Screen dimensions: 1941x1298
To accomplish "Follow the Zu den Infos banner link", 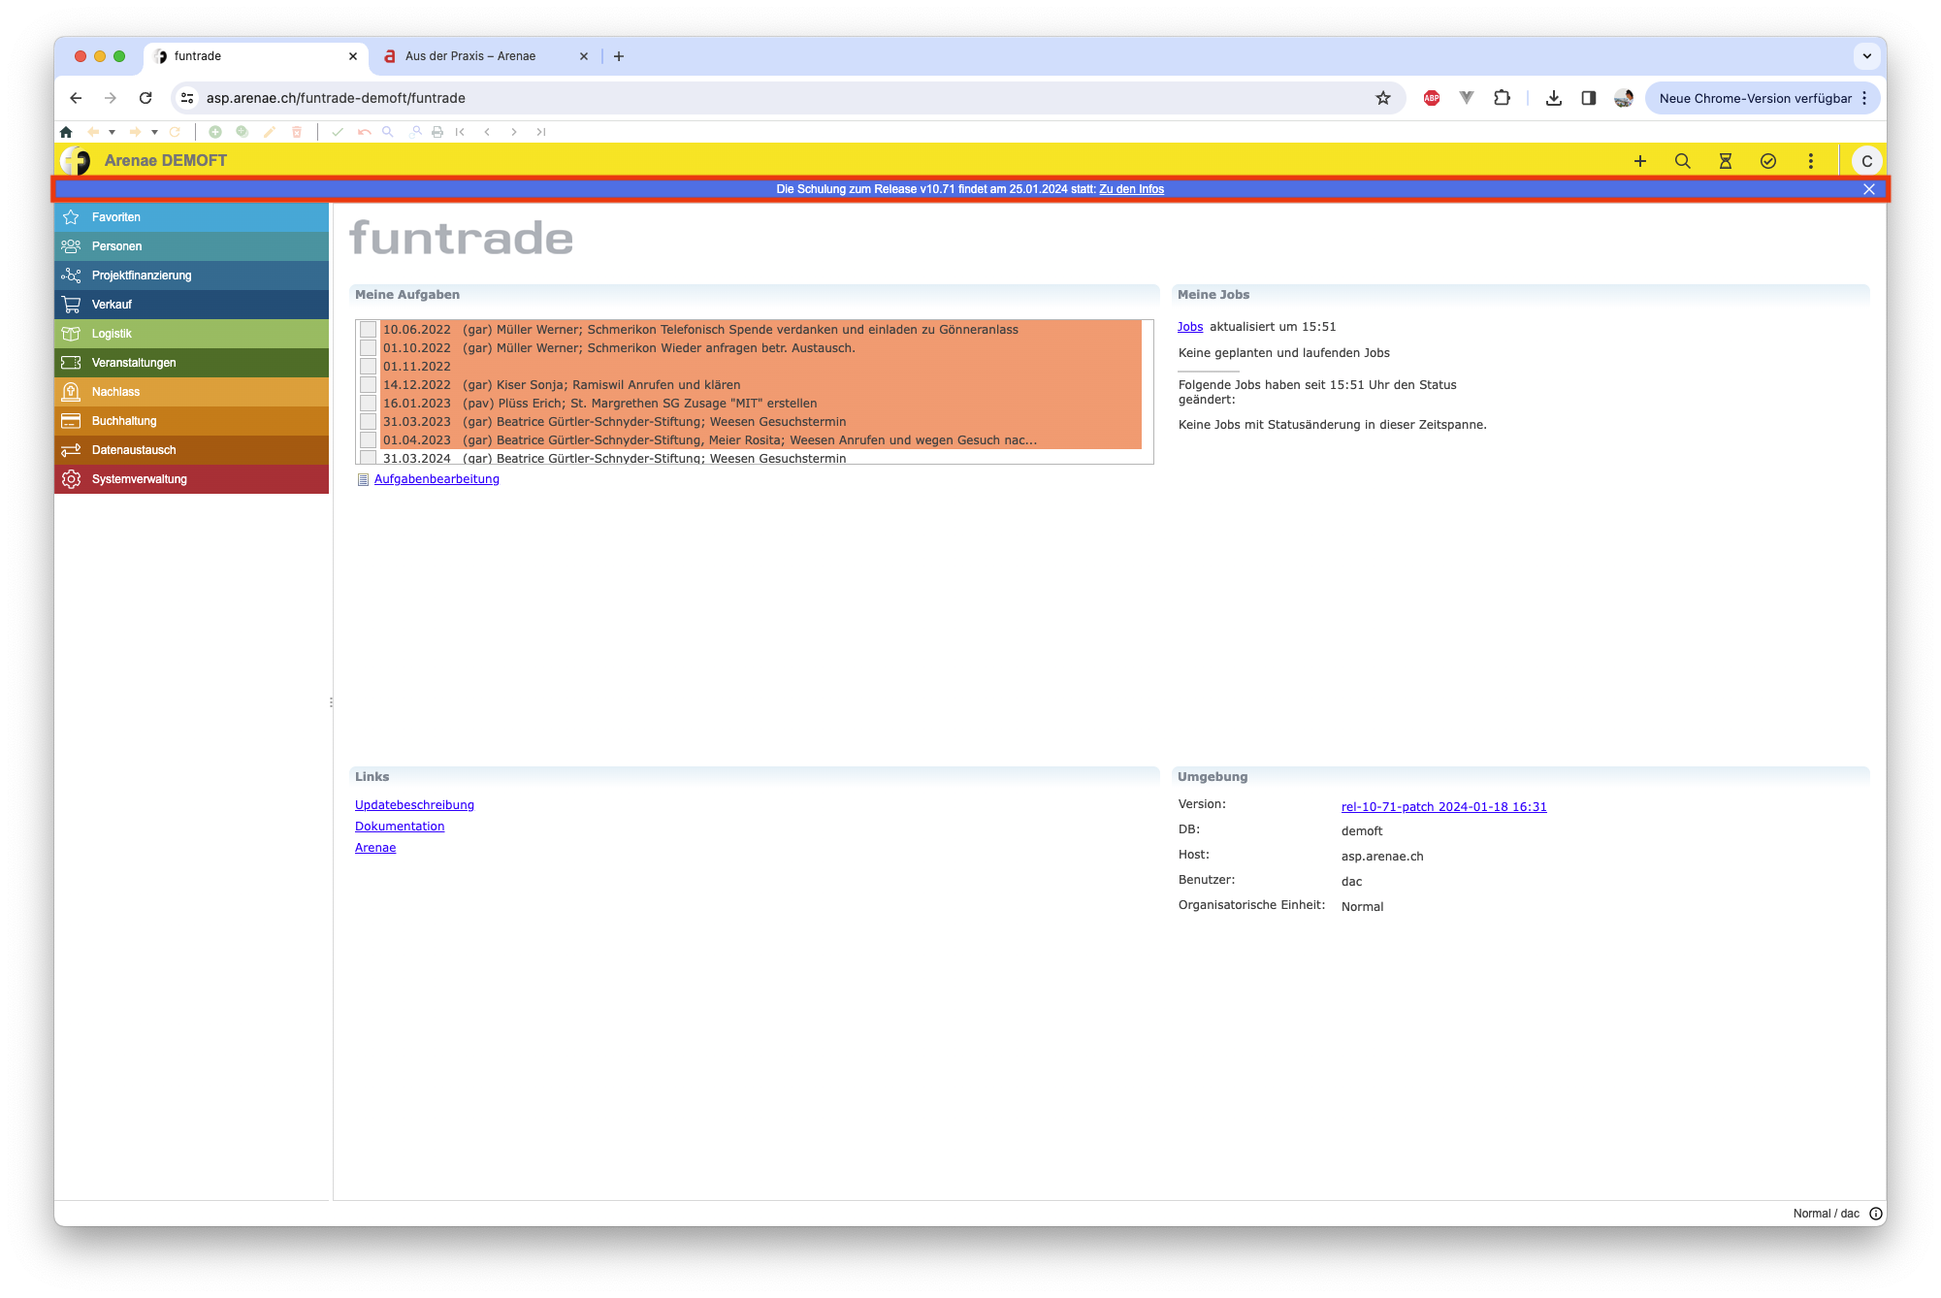I will click(x=1131, y=189).
